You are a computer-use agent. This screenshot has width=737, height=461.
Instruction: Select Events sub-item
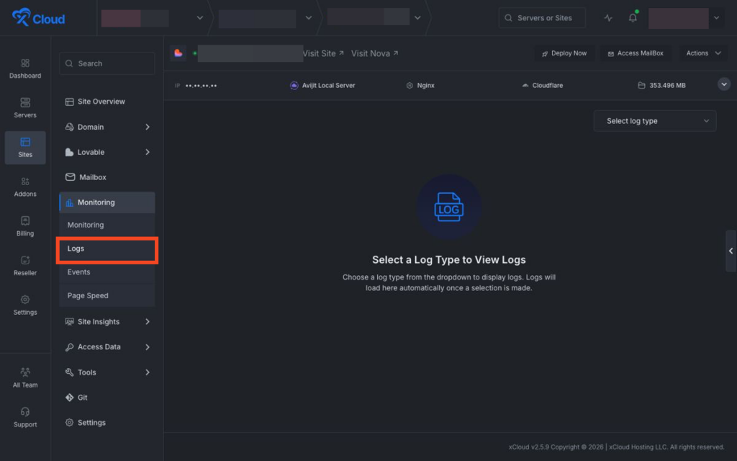pyautogui.click(x=107, y=272)
